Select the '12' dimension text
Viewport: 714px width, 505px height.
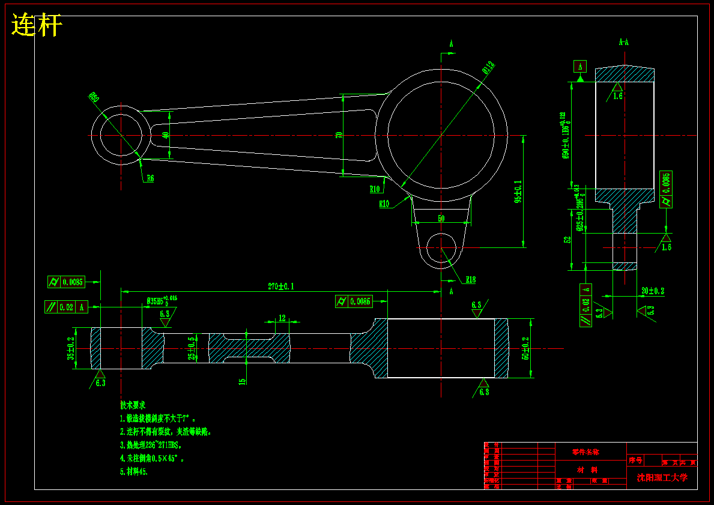click(282, 318)
